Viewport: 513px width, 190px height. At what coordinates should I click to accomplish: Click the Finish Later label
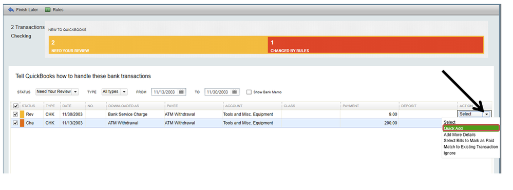[27, 10]
